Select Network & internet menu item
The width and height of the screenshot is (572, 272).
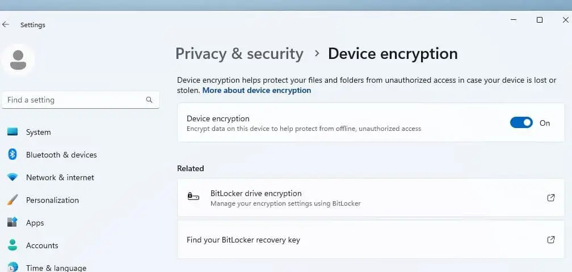(x=60, y=177)
